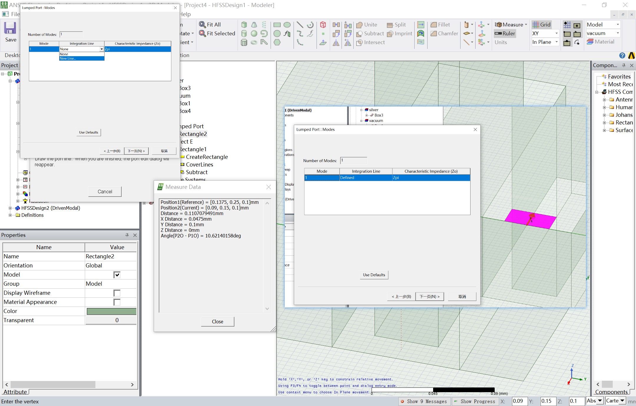Open the blue help question icon

(x=622, y=56)
